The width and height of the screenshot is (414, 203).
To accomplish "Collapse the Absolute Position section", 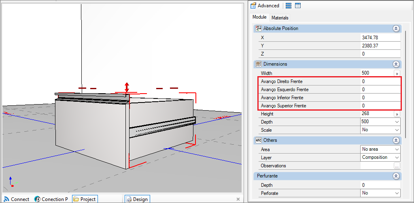I will (x=396, y=28).
